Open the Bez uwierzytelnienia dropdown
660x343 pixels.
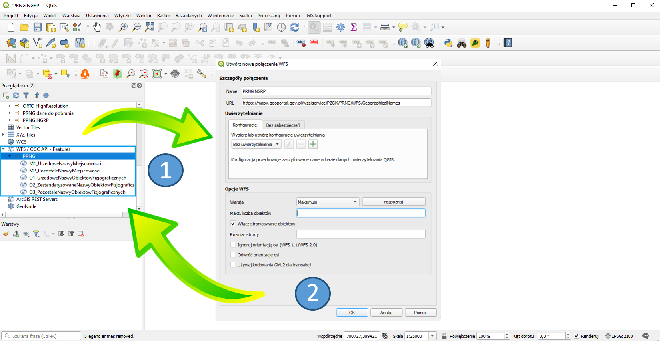256,144
